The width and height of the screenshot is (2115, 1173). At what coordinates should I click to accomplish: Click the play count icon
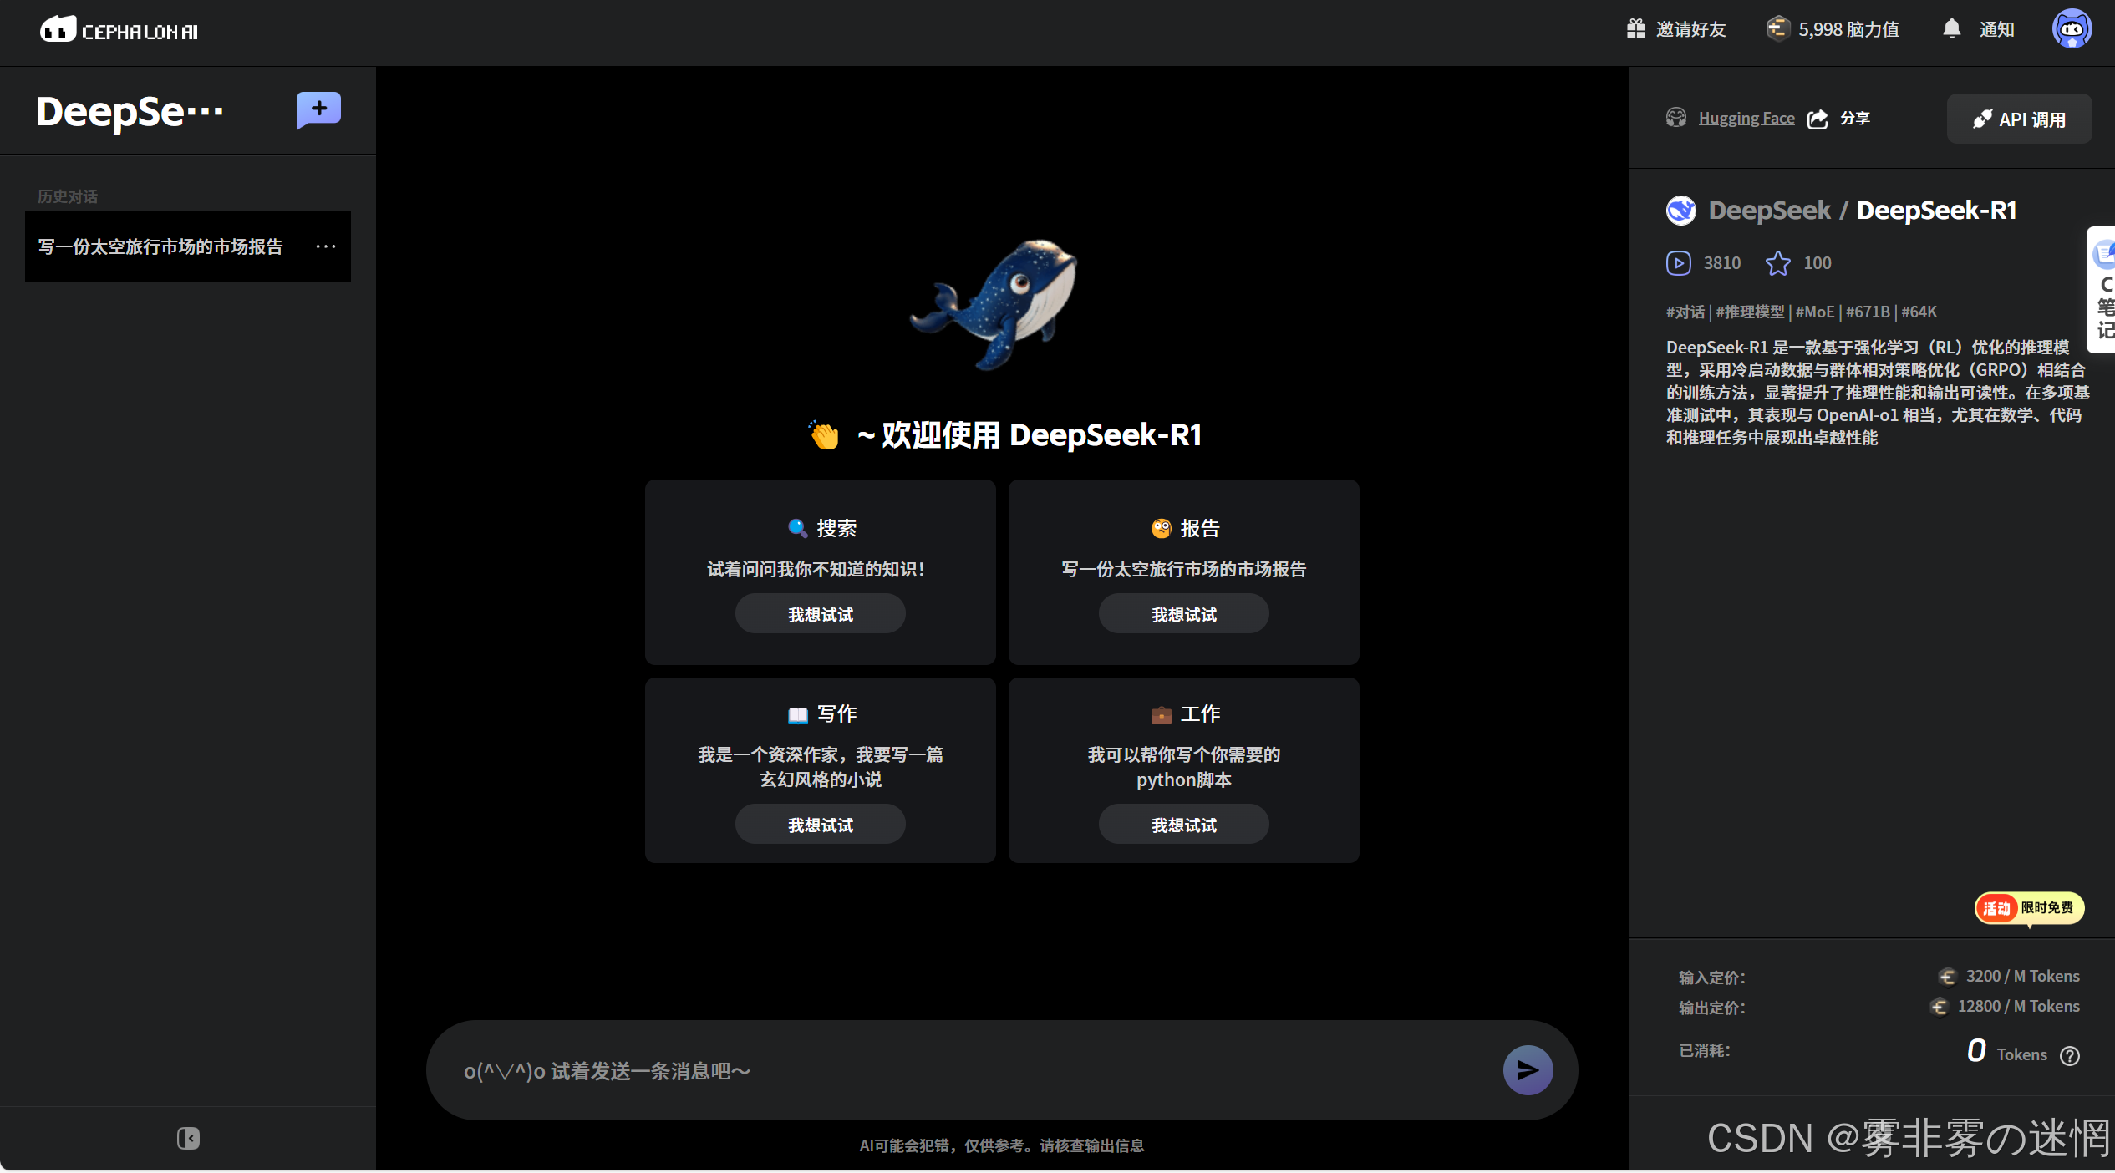(x=1678, y=263)
